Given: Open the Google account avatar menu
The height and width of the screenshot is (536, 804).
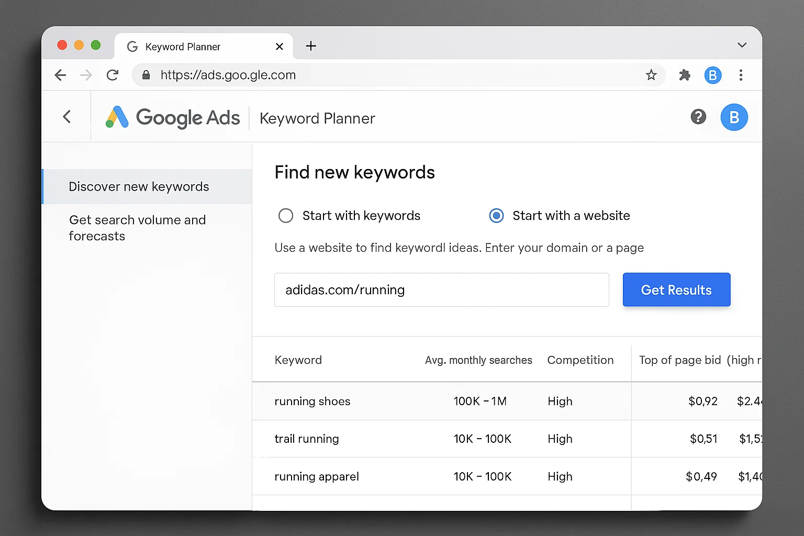Looking at the screenshot, I should (734, 117).
